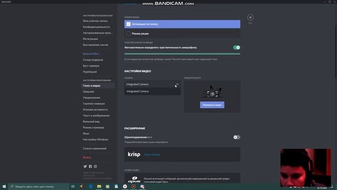The height and width of the screenshot is (190, 337).
Task: Open 'Горячие клавиши' keybinds settings
Action: [94, 103]
